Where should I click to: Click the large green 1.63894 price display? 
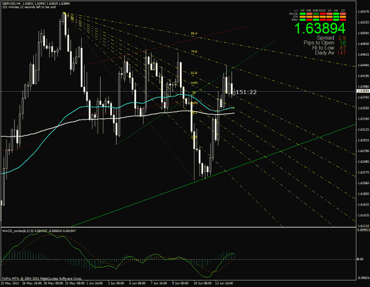[320, 28]
